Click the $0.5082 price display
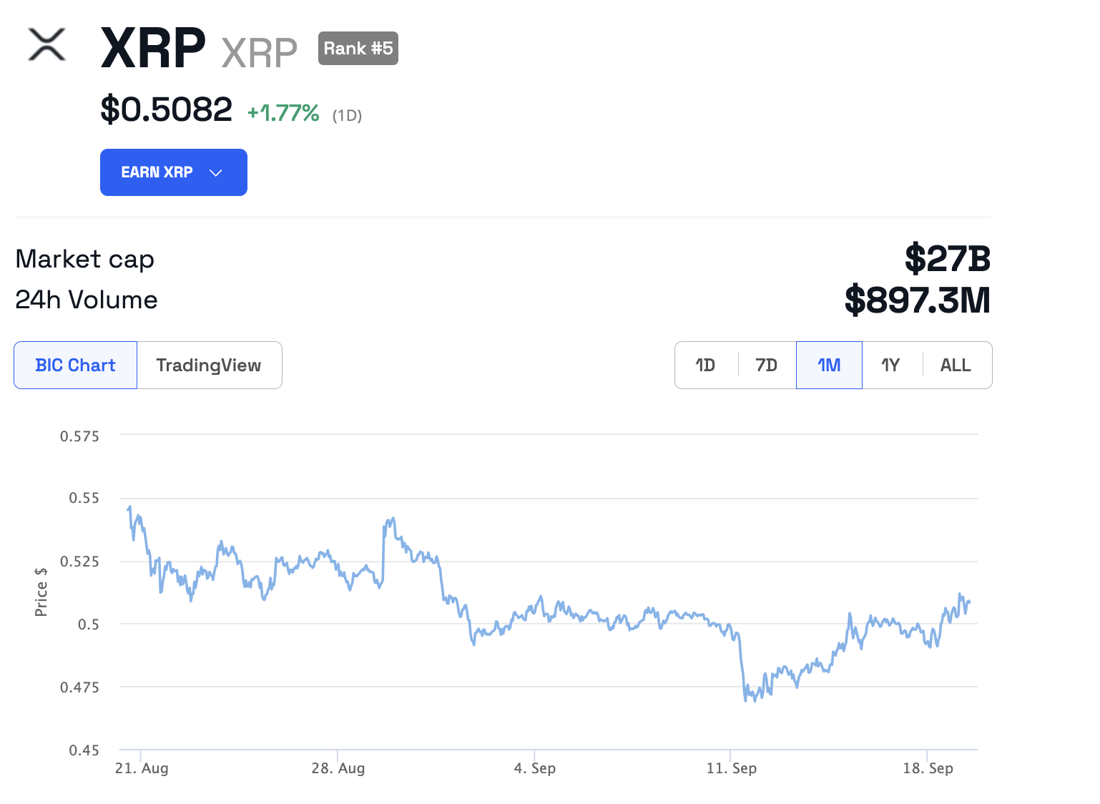The height and width of the screenshot is (804, 1100). click(166, 109)
